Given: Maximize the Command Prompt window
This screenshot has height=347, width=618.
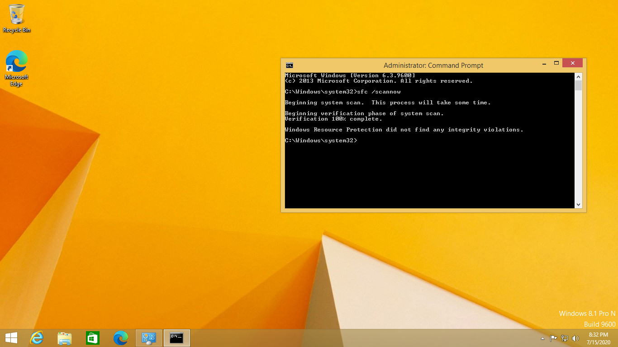Looking at the screenshot, I should [556, 63].
